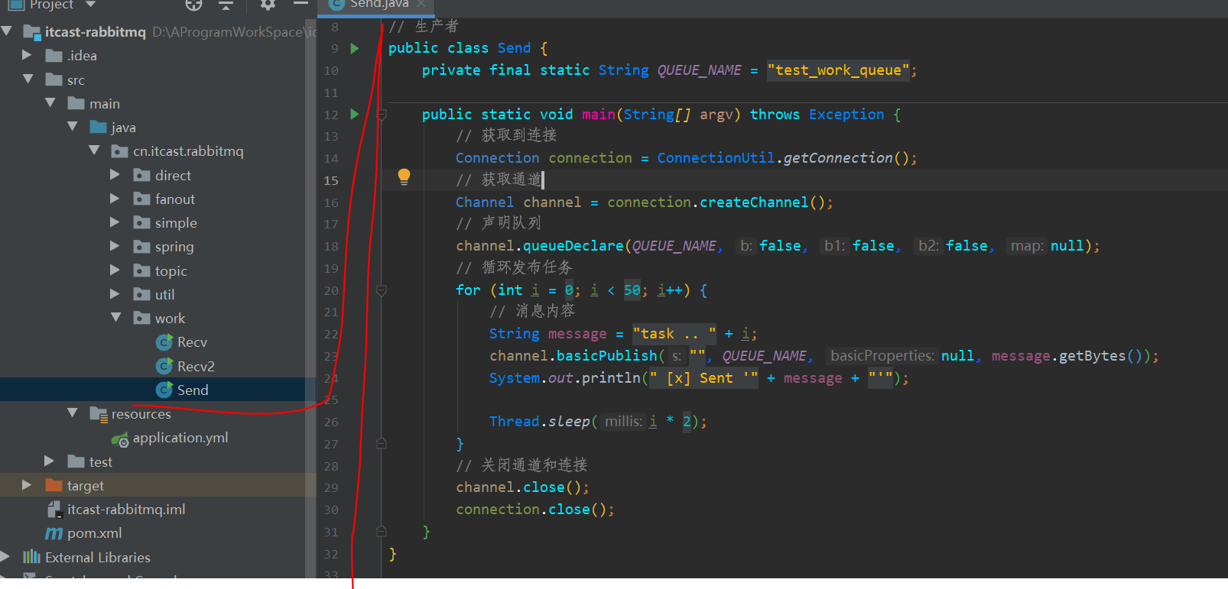This screenshot has height=589, width=1228.
Task: Click the .idea folder icon
Action: 54,56
